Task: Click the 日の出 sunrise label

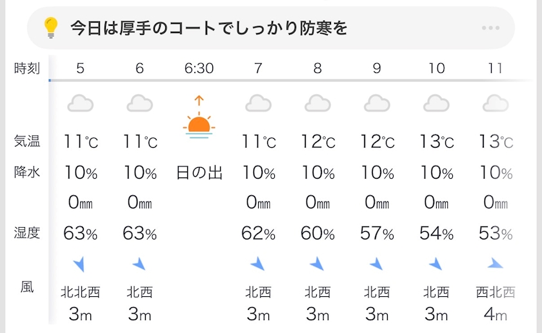Action: (199, 173)
